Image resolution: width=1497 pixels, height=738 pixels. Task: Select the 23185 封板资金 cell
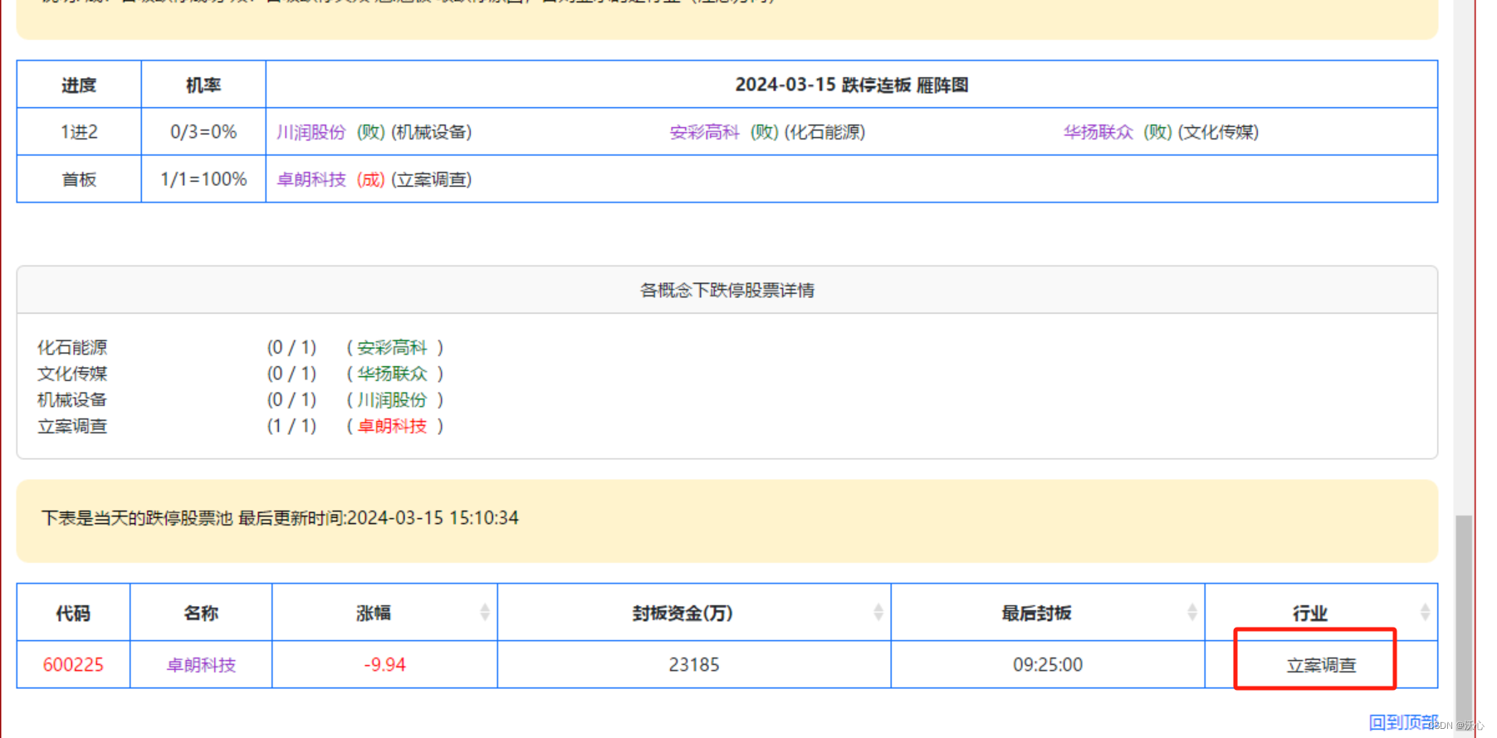tap(694, 665)
